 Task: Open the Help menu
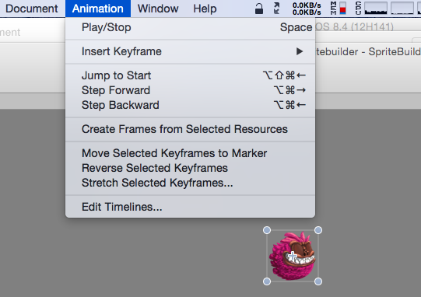(x=205, y=9)
